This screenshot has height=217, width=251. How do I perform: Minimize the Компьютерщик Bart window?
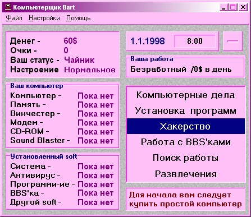pyautogui.click(x=223, y=7)
